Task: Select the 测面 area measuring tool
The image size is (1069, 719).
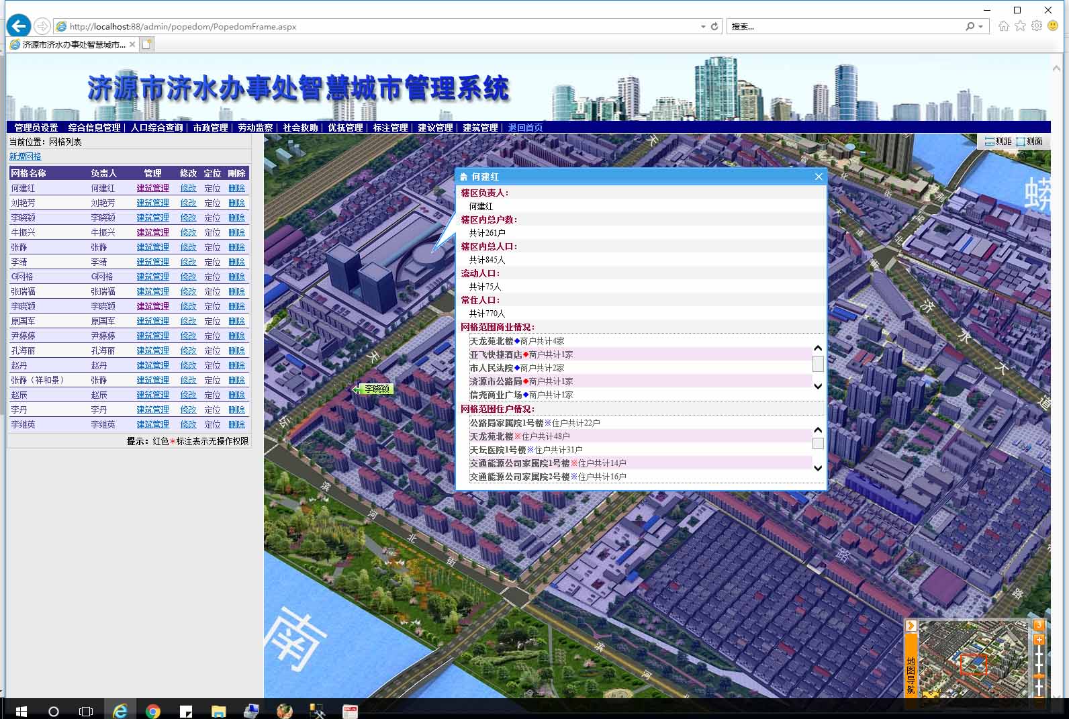Action: (x=1029, y=141)
